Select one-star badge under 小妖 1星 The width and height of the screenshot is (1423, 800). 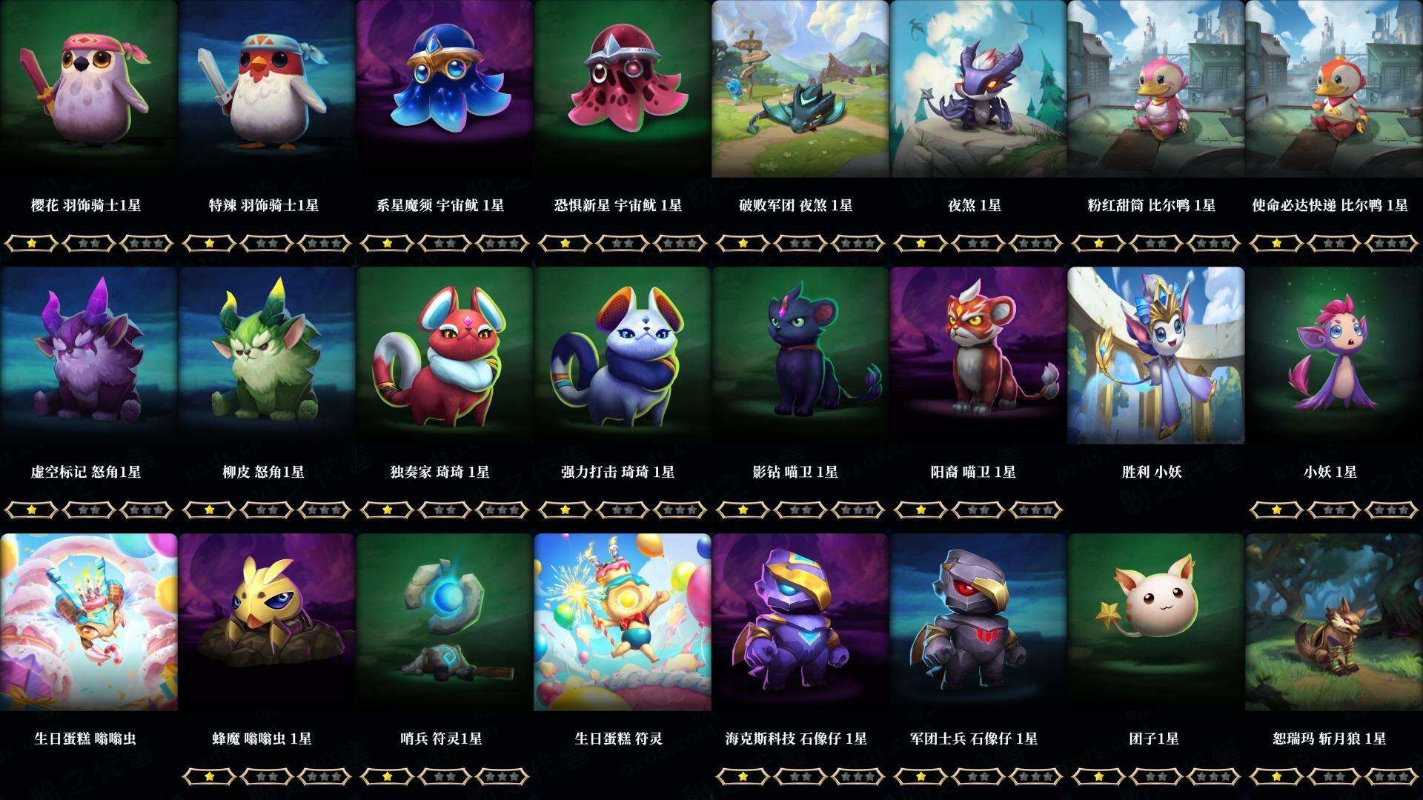click(1276, 510)
